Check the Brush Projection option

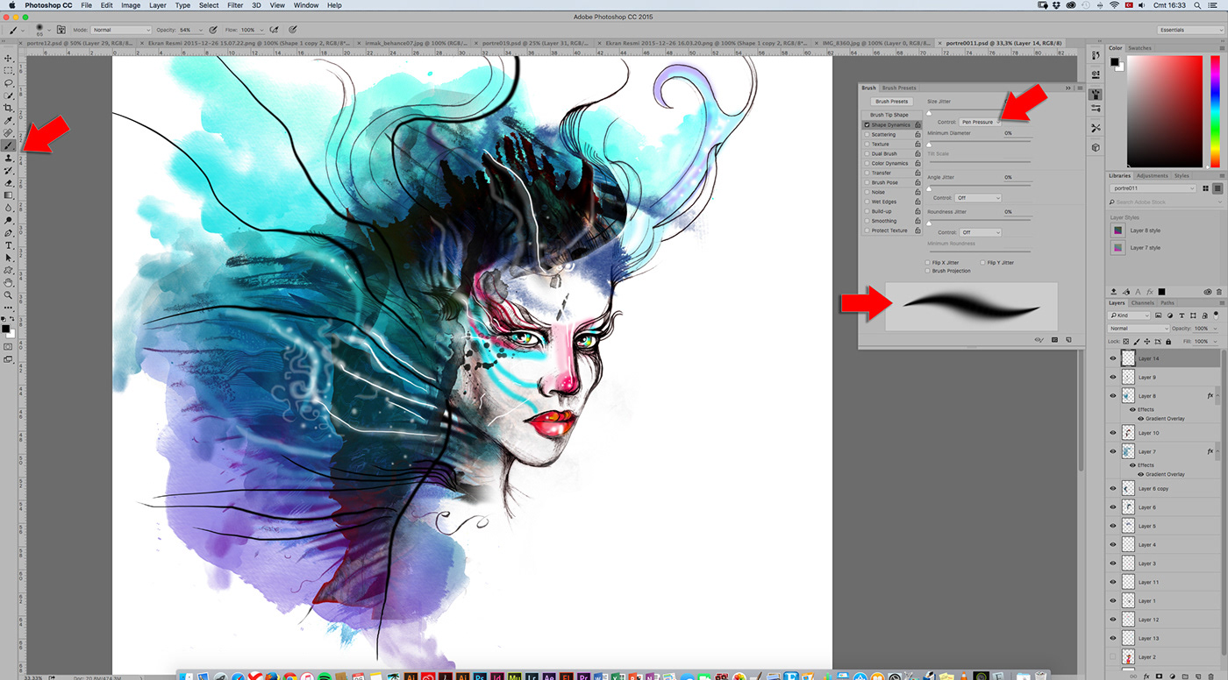(x=927, y=271)
